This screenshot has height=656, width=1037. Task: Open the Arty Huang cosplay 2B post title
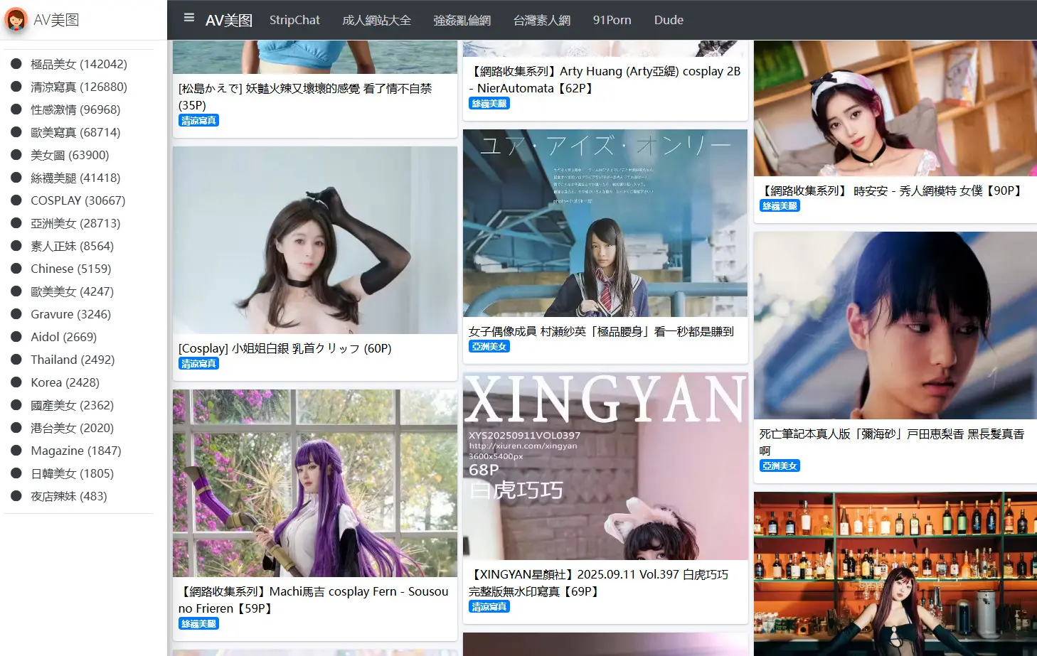604,80
